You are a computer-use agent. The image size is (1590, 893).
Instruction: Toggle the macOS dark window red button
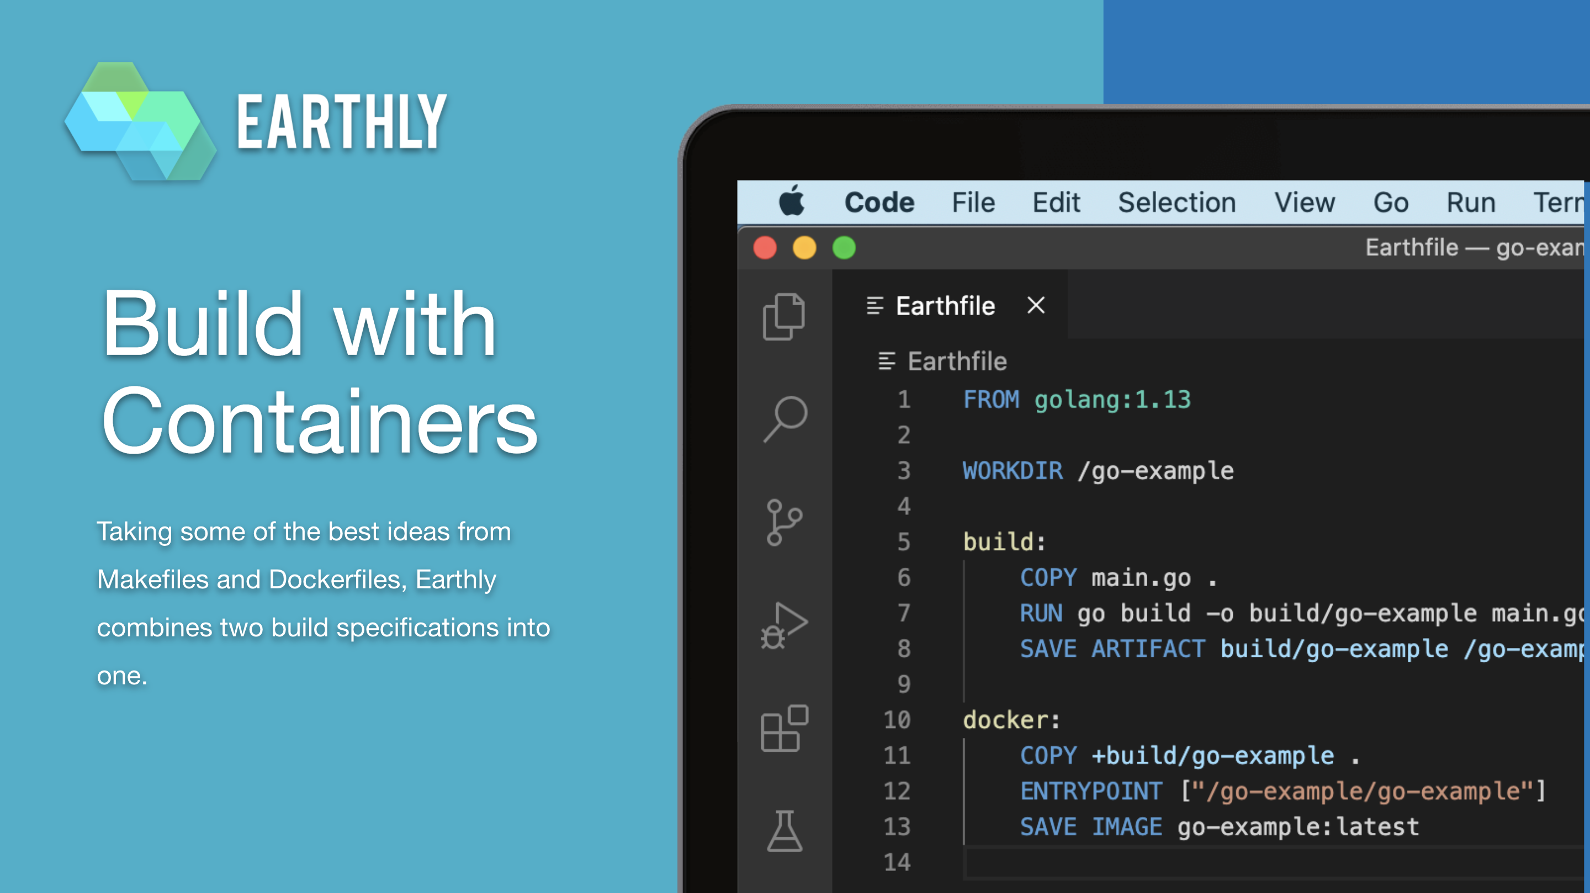point(765,249)
